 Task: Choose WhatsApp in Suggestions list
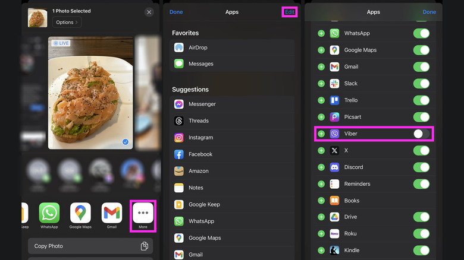[x=232, y=221]
